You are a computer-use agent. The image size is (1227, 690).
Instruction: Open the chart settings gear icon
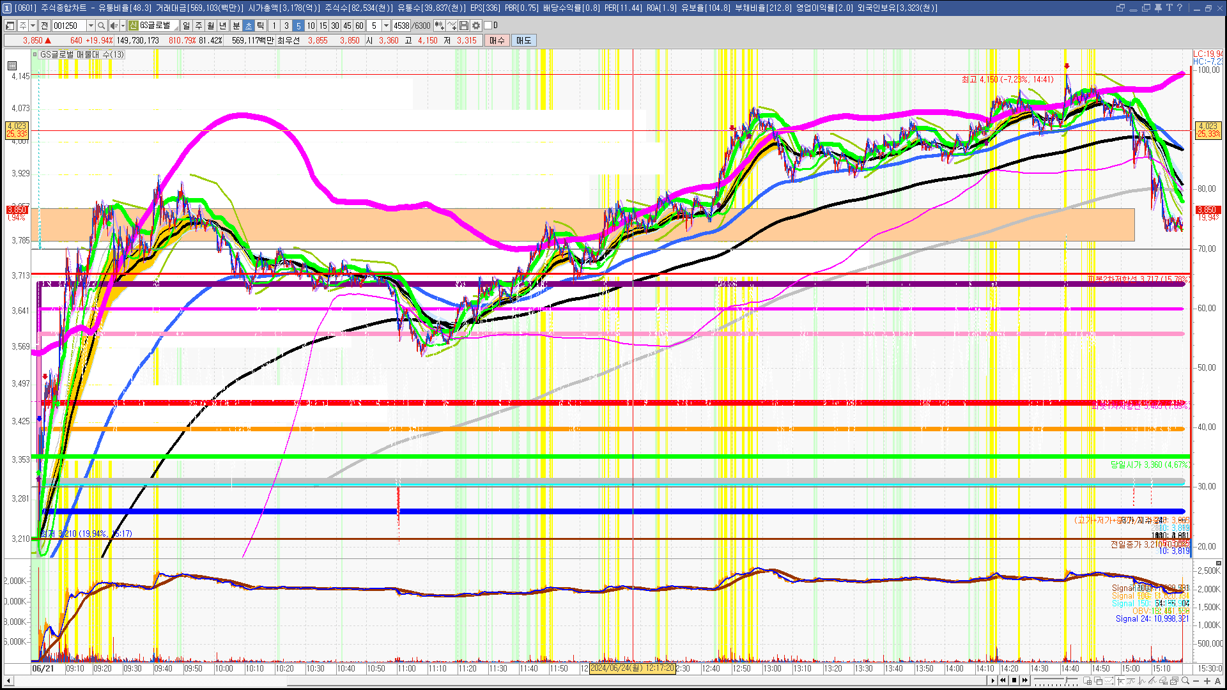tap(476, 26)
